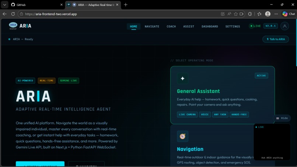Click the live camera preview panel

272,142
